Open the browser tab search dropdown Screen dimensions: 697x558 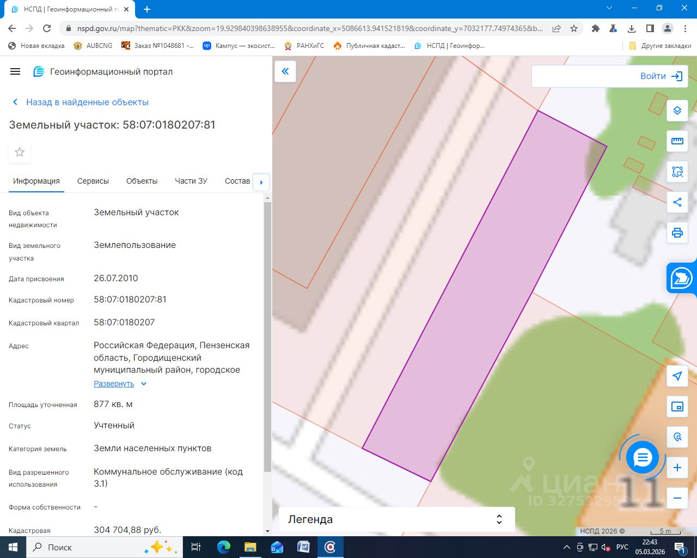click(609, 8)
